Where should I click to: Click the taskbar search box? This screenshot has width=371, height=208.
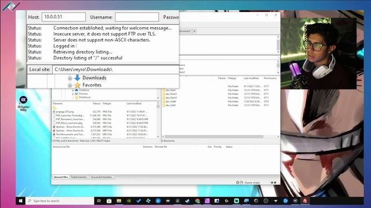[60, 201]
